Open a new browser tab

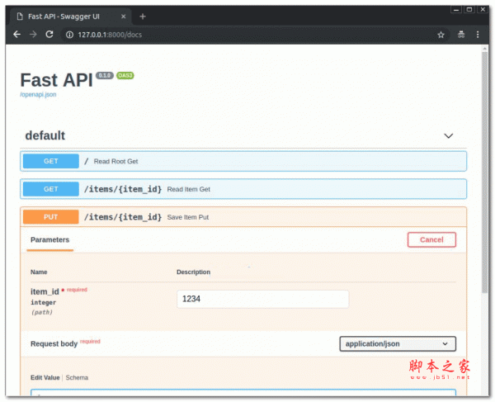(x=143, y=17)
